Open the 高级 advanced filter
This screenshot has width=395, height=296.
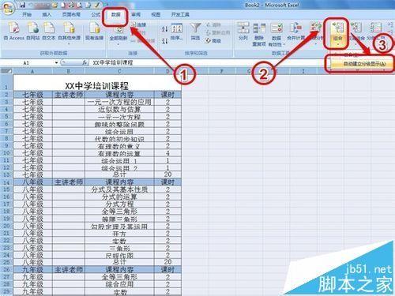click(213, 40)
